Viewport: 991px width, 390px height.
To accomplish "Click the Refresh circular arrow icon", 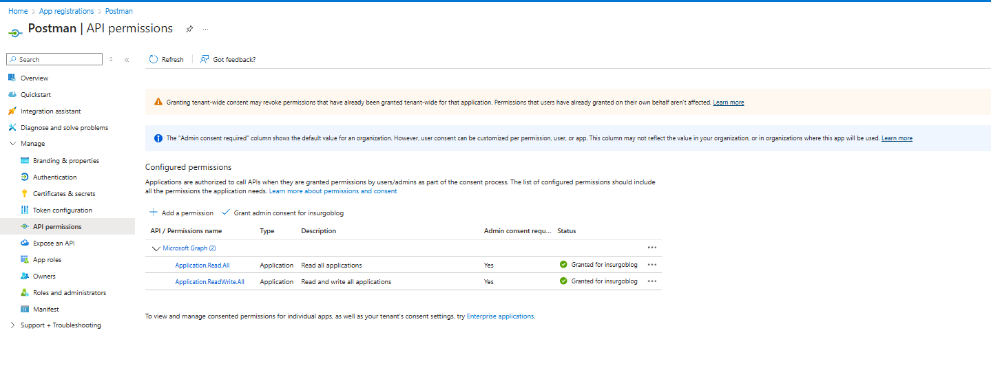I will 154,60.
